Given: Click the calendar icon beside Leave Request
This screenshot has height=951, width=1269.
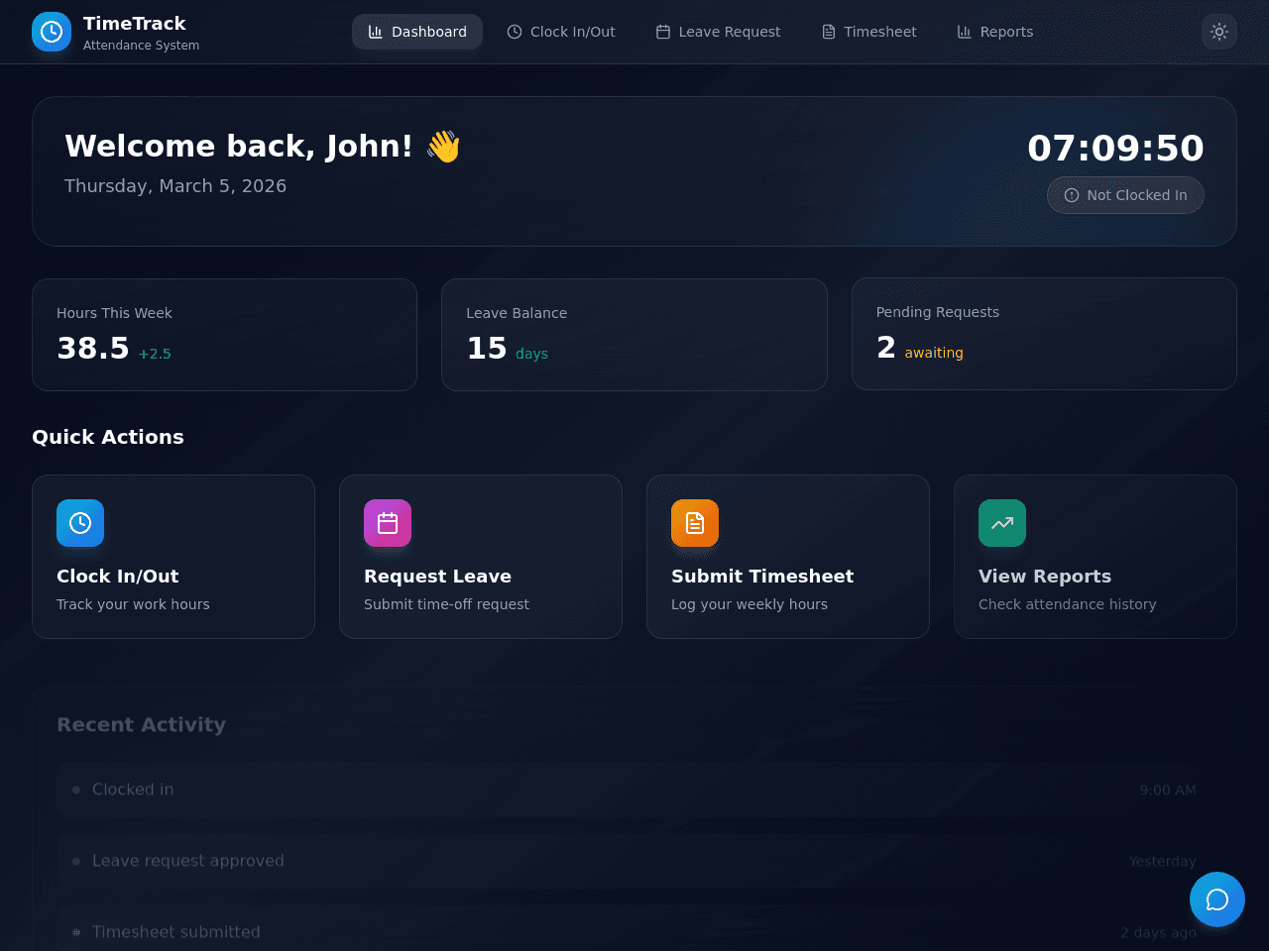Looking at the screenshot, I should click(x=663, y=32).
